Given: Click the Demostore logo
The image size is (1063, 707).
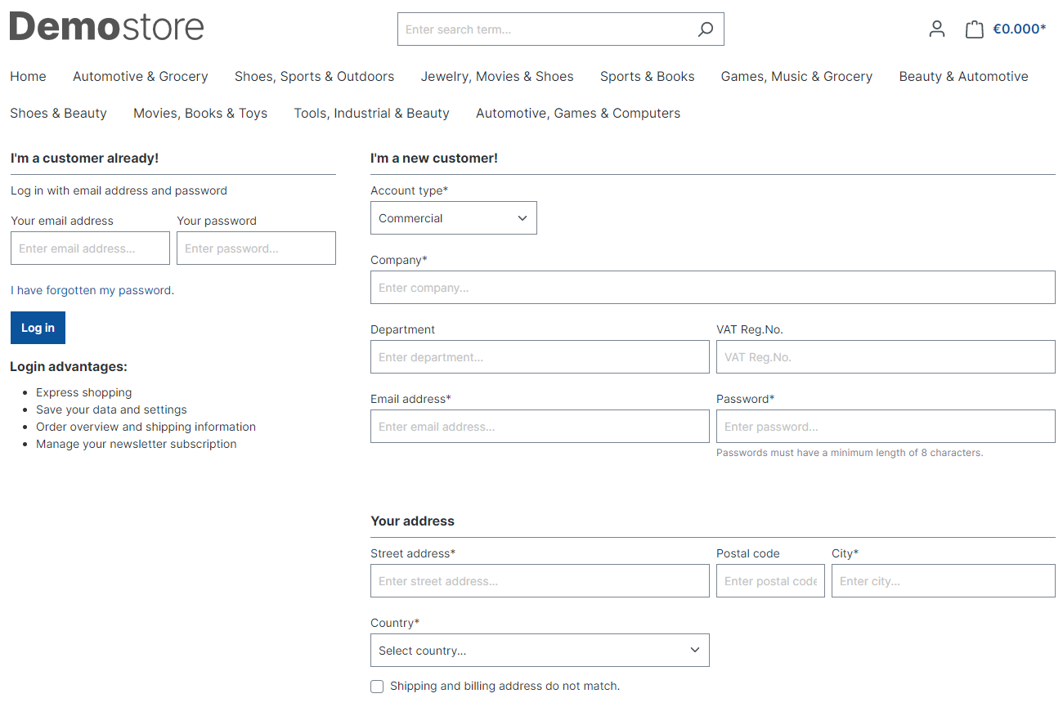Looking at the screenshot, I should 107,27.
